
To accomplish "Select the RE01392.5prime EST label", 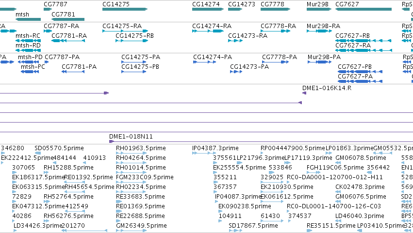I will [89, 177].
